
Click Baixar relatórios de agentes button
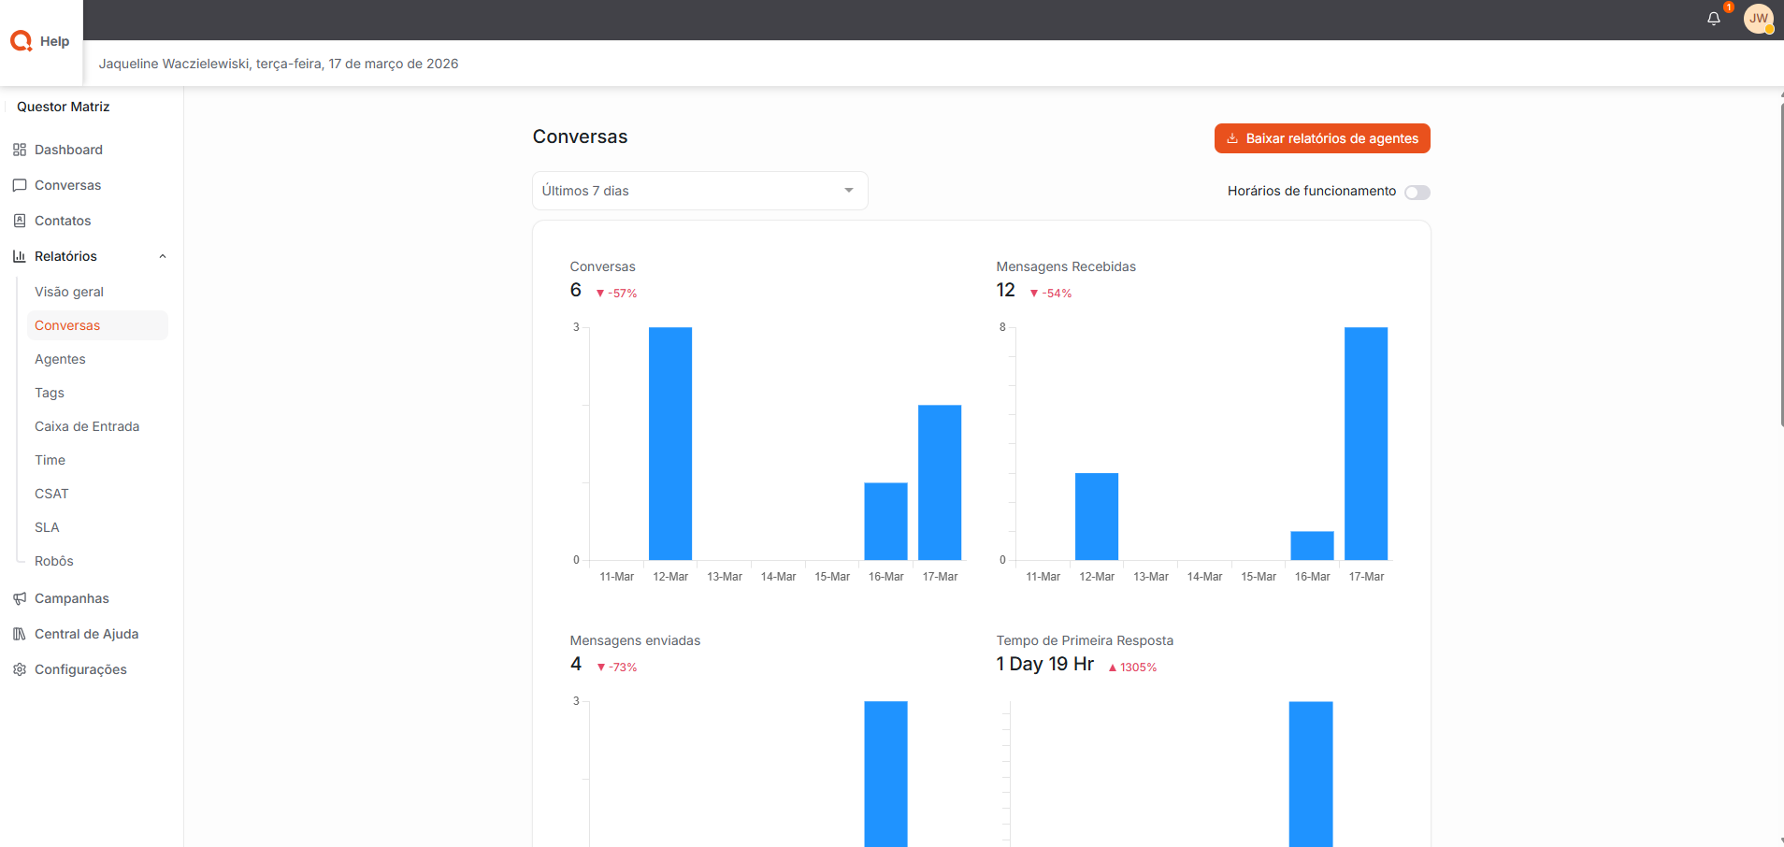tap(1322, 138)
